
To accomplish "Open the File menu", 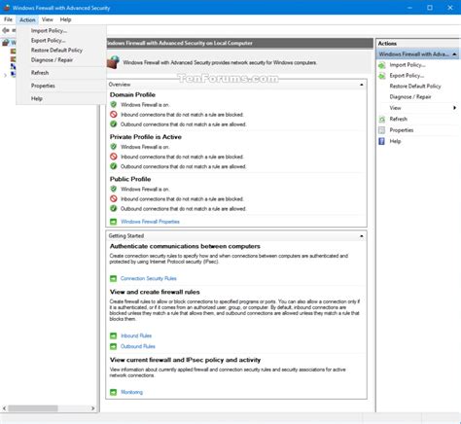I will pyautogui.click(x=8, y=19).
